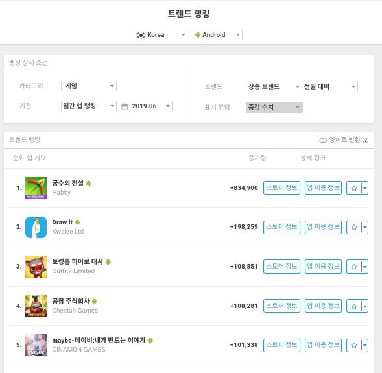Open the 2019.06 date picker

145,106
